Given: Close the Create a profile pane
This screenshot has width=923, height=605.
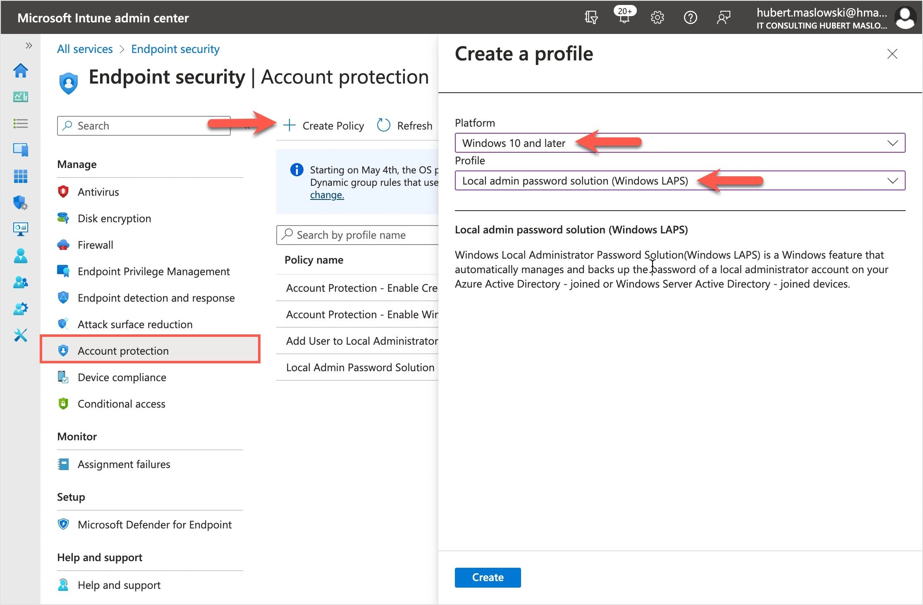Looking at the screenshot, I should click(x=892, y=54).
